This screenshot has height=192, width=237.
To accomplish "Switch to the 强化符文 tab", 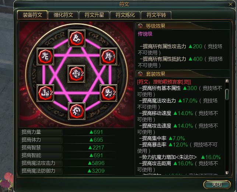I will pyautogui.click(x=63, y=15).
